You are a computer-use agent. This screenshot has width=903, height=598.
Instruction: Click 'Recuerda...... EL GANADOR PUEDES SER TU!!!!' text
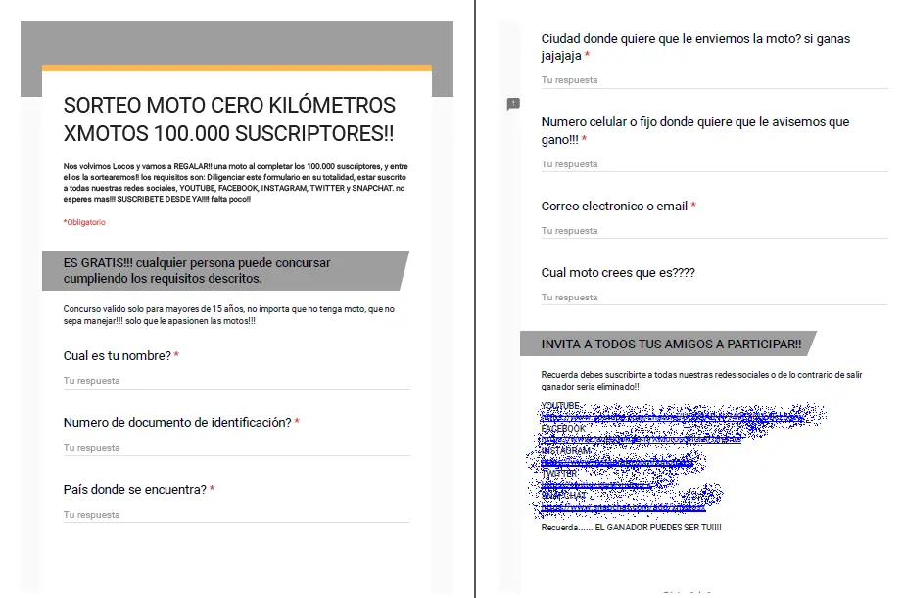click(x=631, y=528)
